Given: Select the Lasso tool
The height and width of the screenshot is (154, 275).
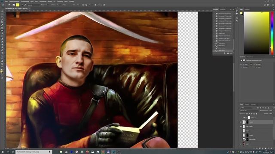Looking at the screenshot, I should click(x=2, y=17).
